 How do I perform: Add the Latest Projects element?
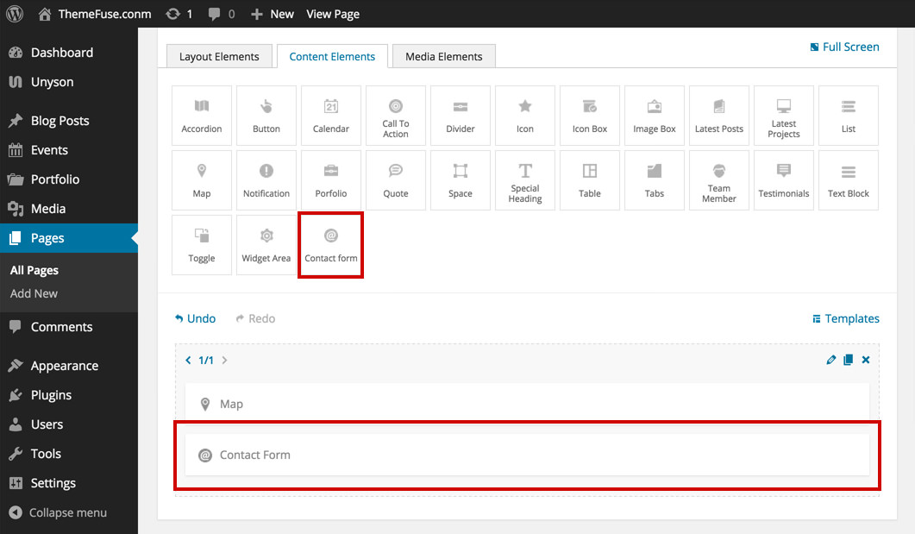(784, 116)
